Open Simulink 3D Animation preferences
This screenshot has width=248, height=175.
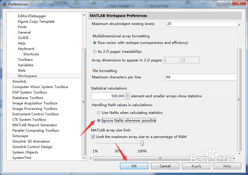click(x=31, y=141)
